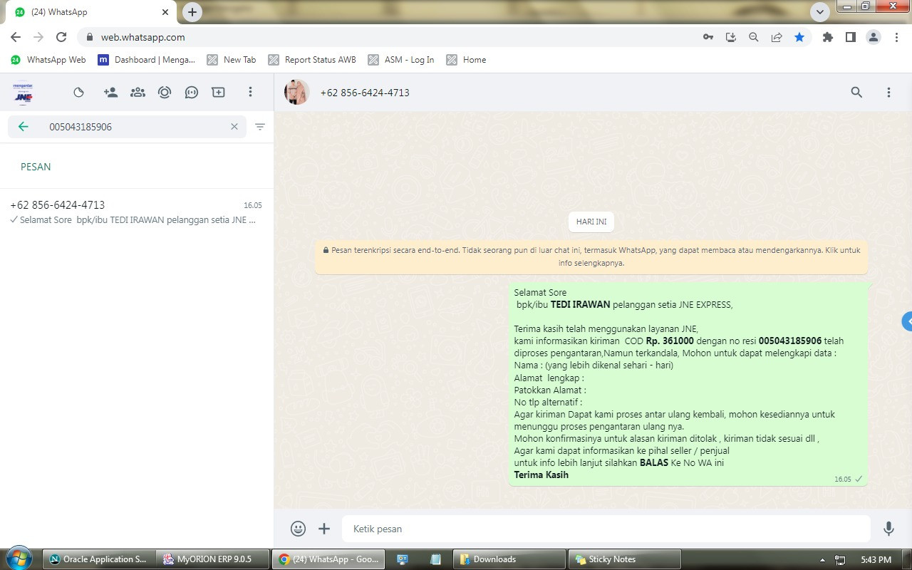912x570 pixels.
Task: Reload the page
Action: pyautogui.click(x=61, y=37)
